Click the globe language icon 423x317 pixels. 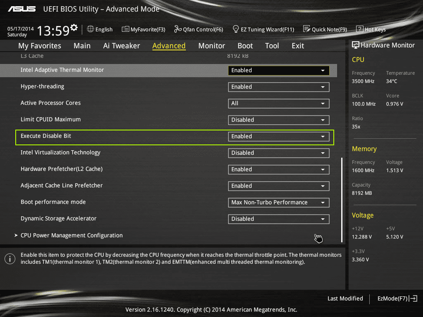pyautogui.click(x=90, y=29)
